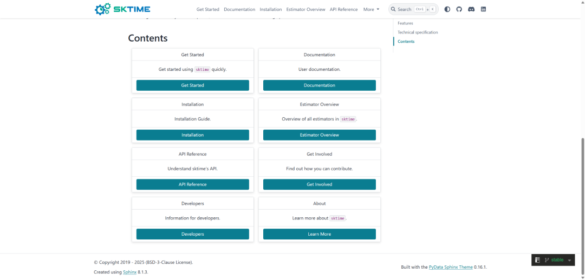
Task: Click the copyright BSD-3-Clause License text
Action: pyautogui.click(x=143, y=262)
